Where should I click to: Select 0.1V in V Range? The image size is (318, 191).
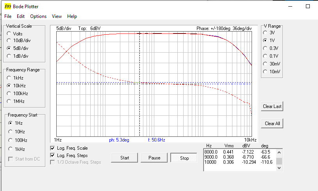pos(265,56)
